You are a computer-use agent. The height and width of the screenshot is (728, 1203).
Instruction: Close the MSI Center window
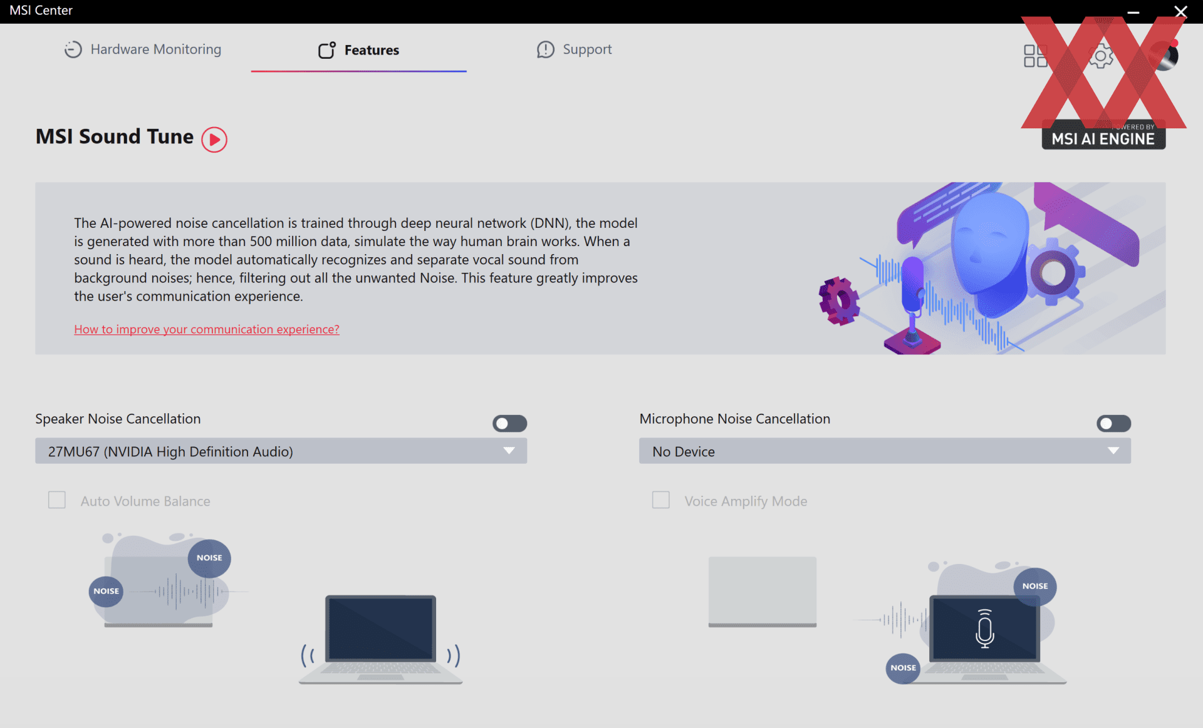point(1180,12)
